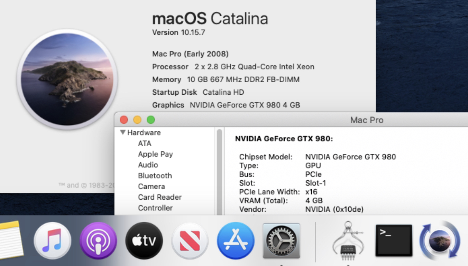This screenshot has height=266, width=468.
Task: Select Controller in hardware list
Action: [155, 208]
